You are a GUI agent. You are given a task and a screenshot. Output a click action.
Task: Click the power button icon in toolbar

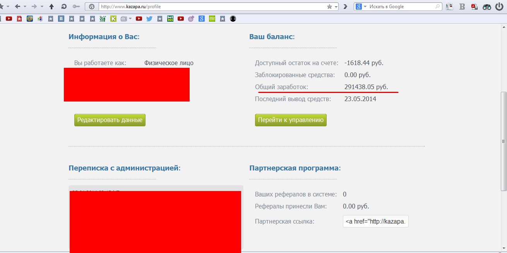[499, 7]
